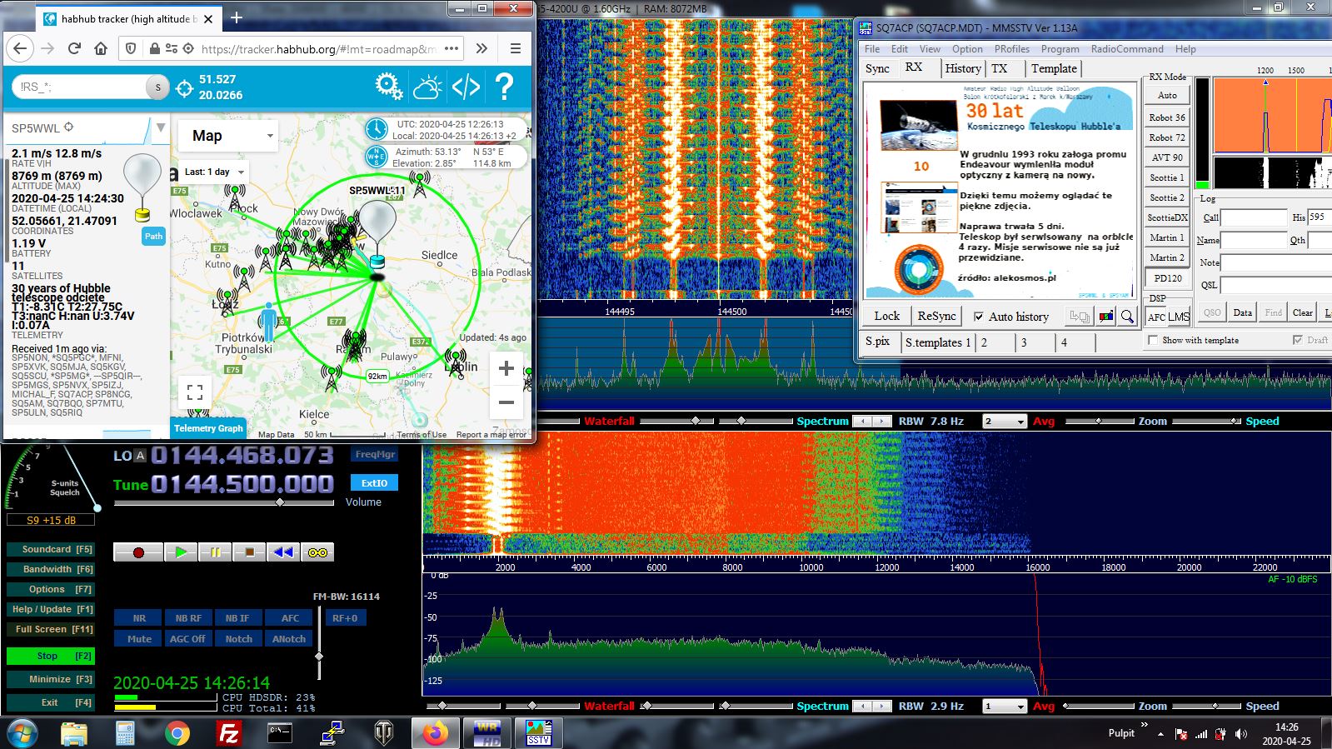
Task: Click the green play button in HDSDR
Action: click(181, 552)
